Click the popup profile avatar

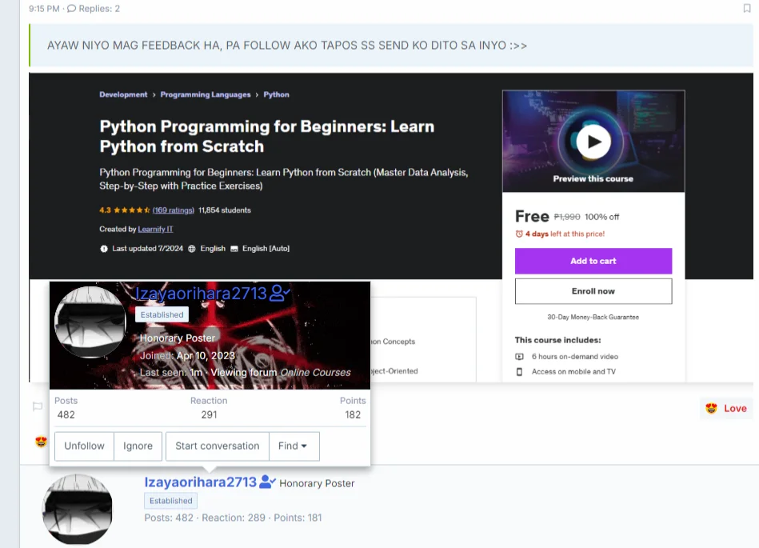[x=90, y=322]
